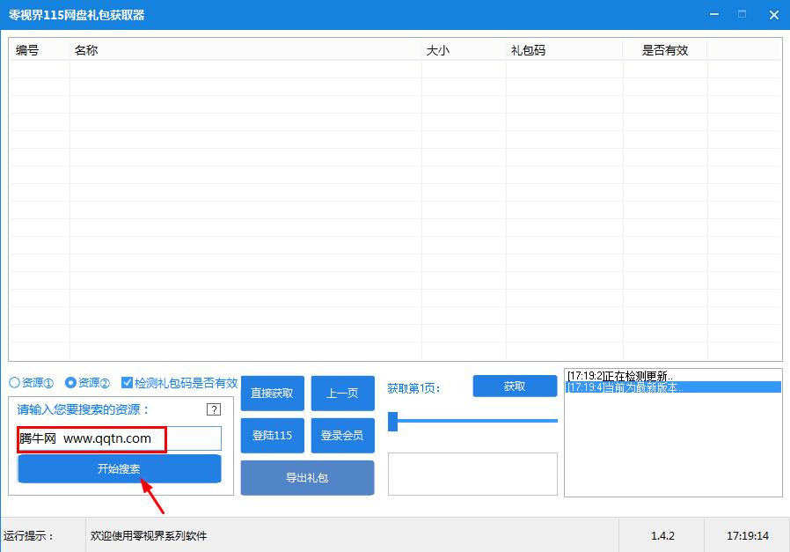Click the 是否有效 column header
The height and width of the screenshot is (552, 790).
[665, 51]
